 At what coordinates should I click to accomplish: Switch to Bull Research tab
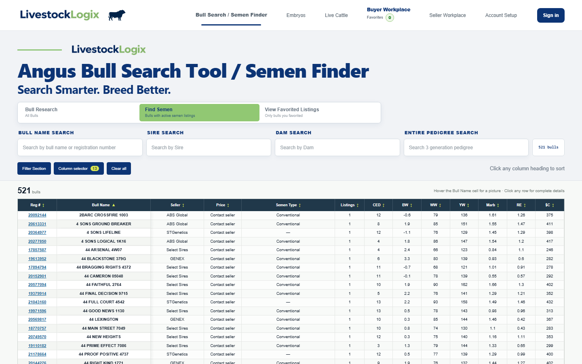pyautogui.click(x=79, y=112)
